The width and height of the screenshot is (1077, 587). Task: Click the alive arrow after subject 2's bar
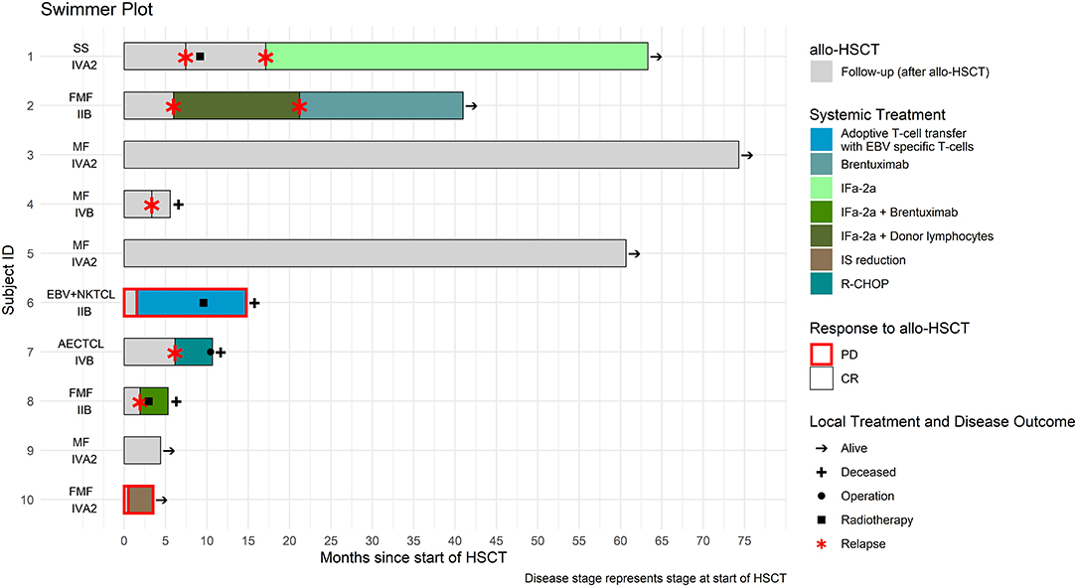[471, 105]
